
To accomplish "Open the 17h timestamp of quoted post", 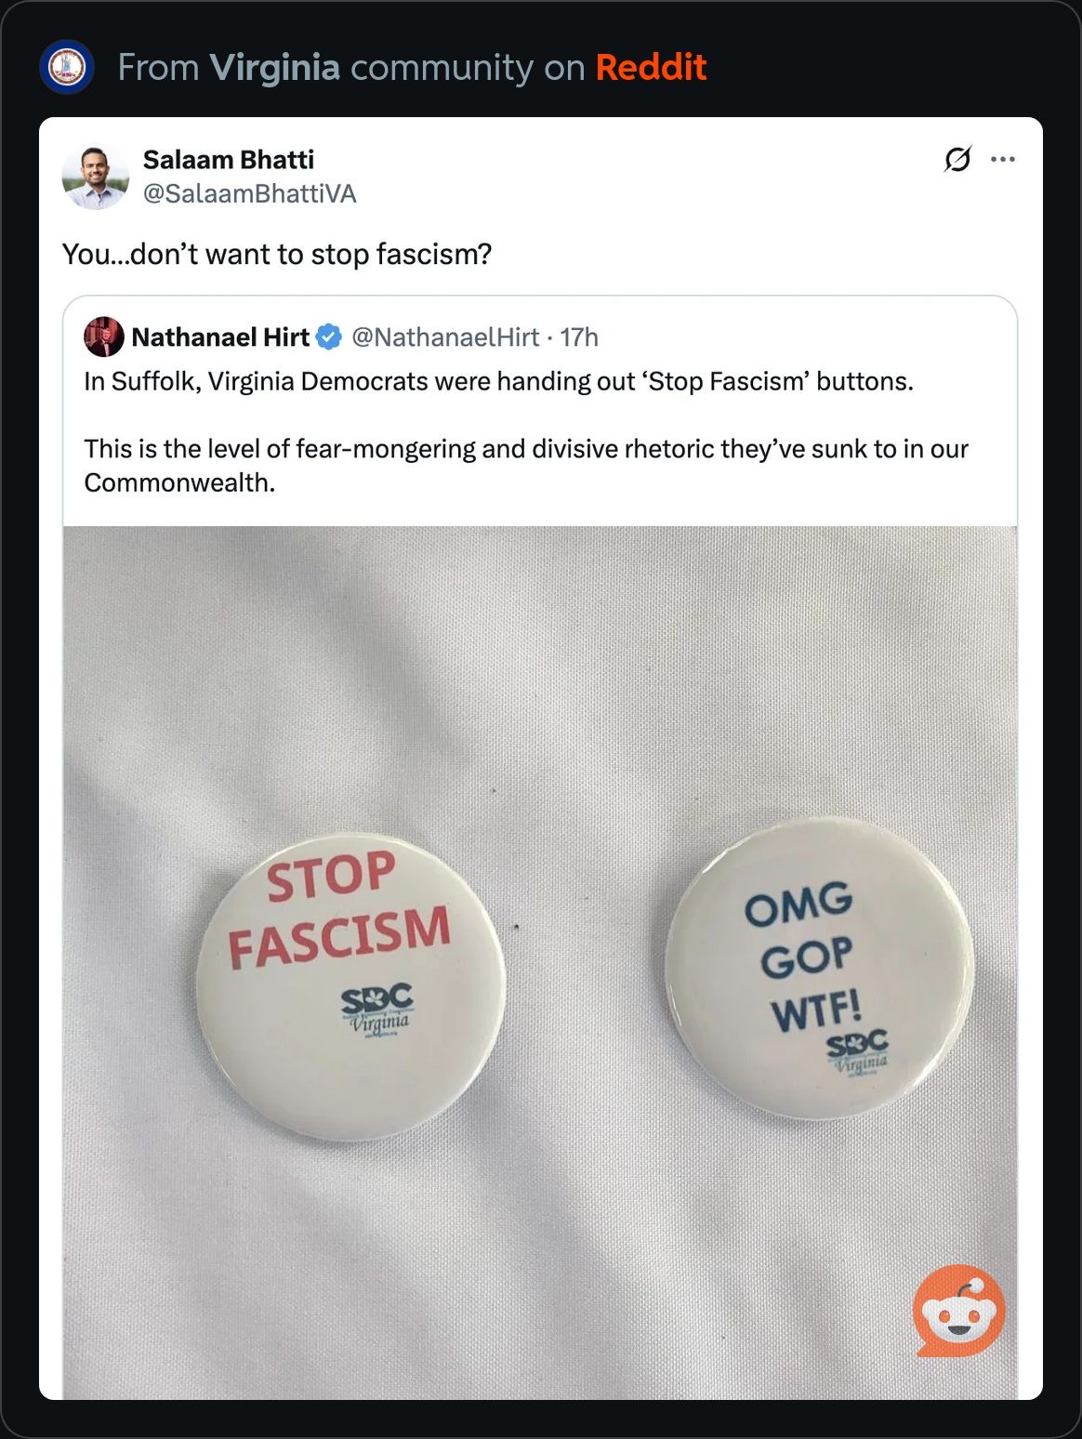I will pyautogui.click(x=579, y=337).
